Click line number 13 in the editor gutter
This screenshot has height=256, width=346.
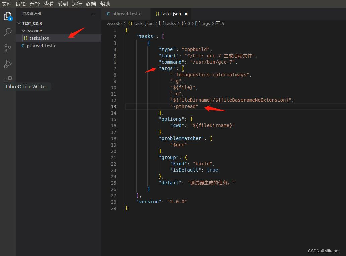click(x=114, y=106)
